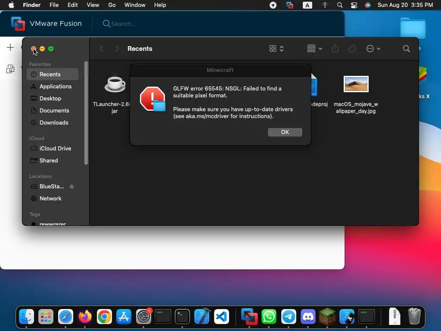Launch Firefox from the Dock
The width and height of the screenshot is (441, 331).
click(x=85, y=316)
